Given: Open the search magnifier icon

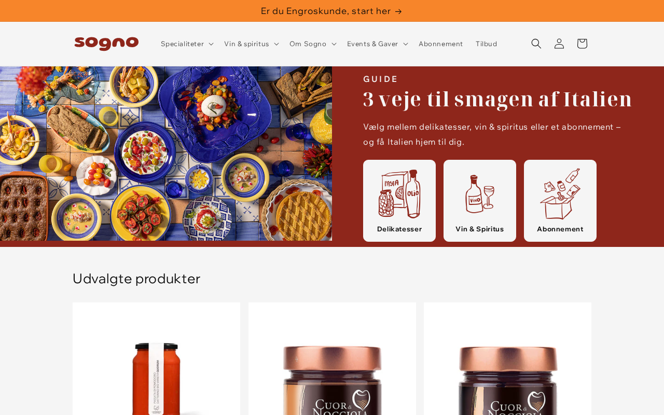Looking at the screenshot, I should pyautogui.click(x=536, y=44).
